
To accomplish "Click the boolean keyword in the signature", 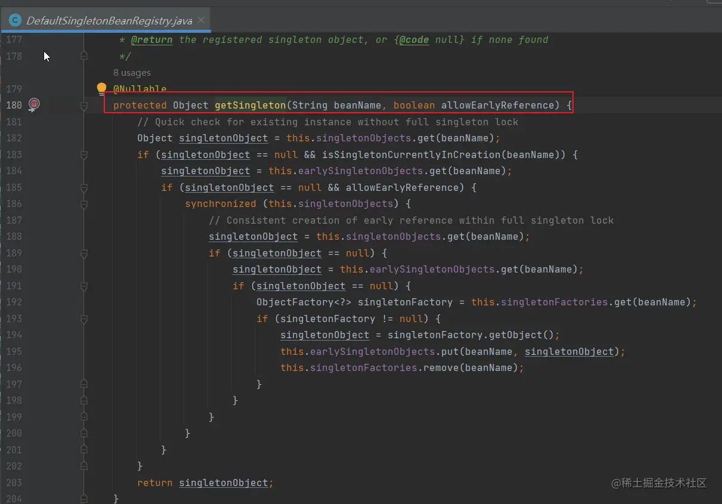I will tap(414, 105).
